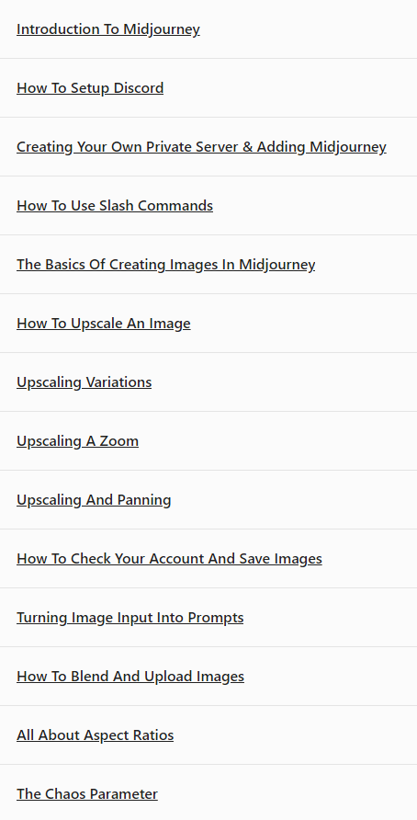Screen dimensions: 417x820
Task: View the lesson about setting up Discord
Action: [90, 88]
